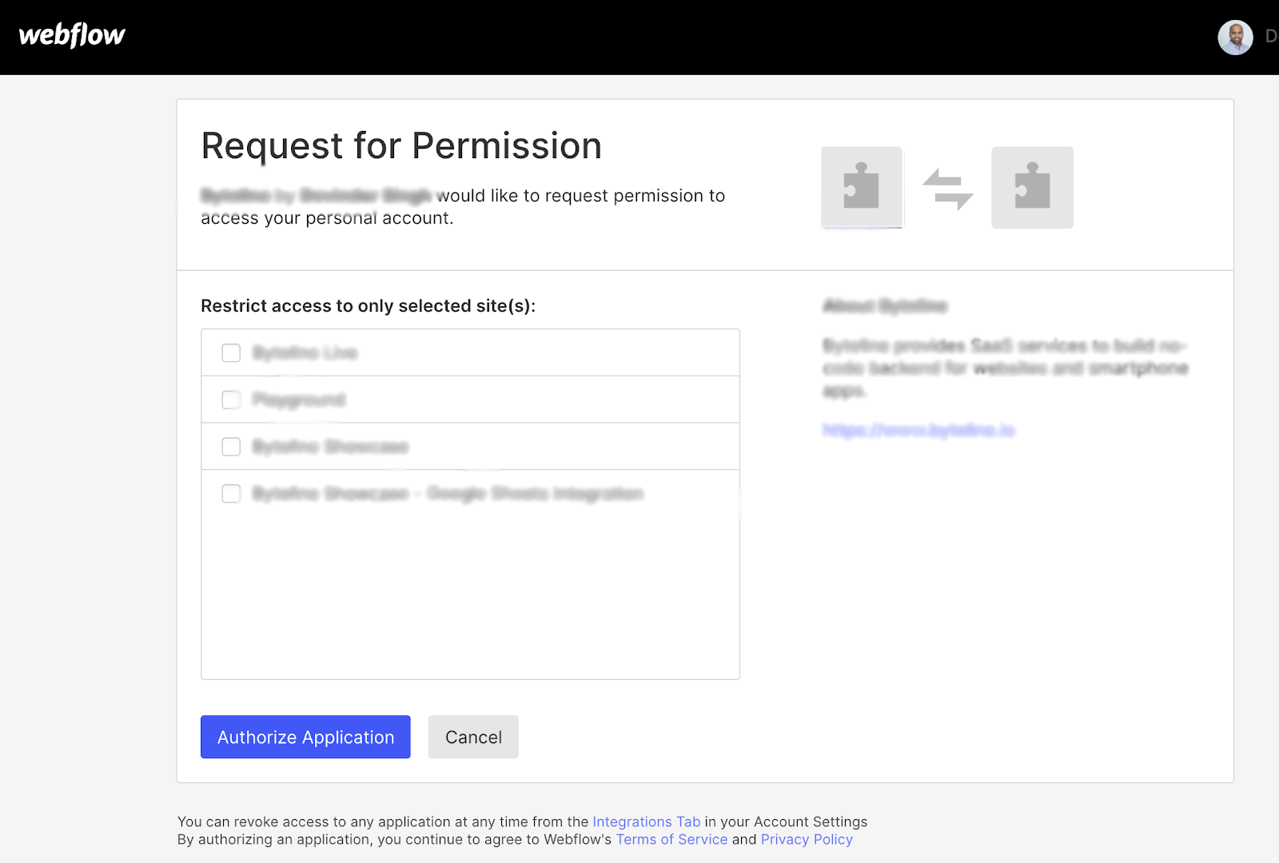
Task: Click the right Webflow puzzle-piece icon
Action: [x=1032, y=187]
